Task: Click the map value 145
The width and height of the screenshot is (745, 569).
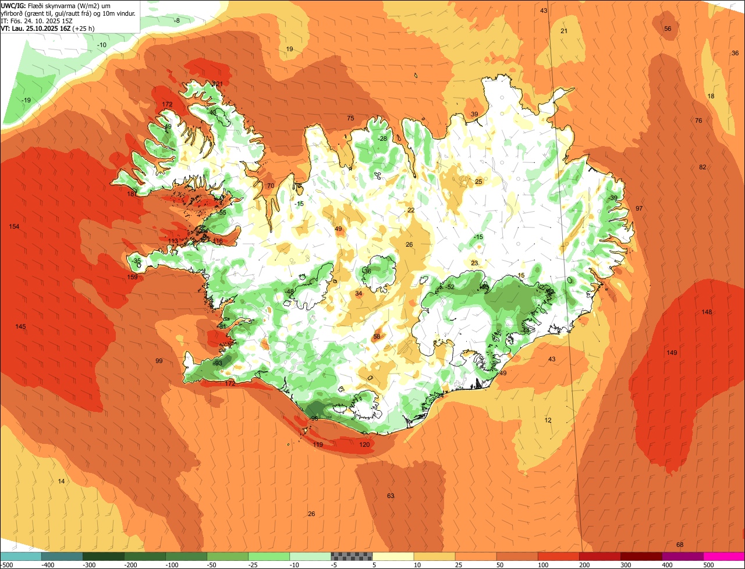Action: tap(20, 326)
